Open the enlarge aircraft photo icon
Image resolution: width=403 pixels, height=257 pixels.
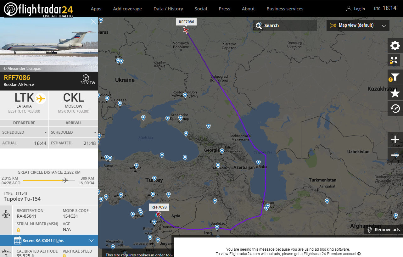point(93,68)
